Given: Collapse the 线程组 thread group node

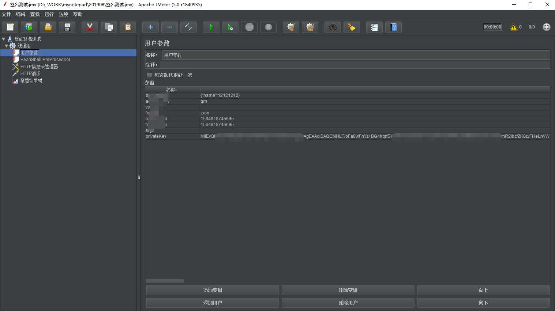Looking at the screenshot, I should [6, 46].
